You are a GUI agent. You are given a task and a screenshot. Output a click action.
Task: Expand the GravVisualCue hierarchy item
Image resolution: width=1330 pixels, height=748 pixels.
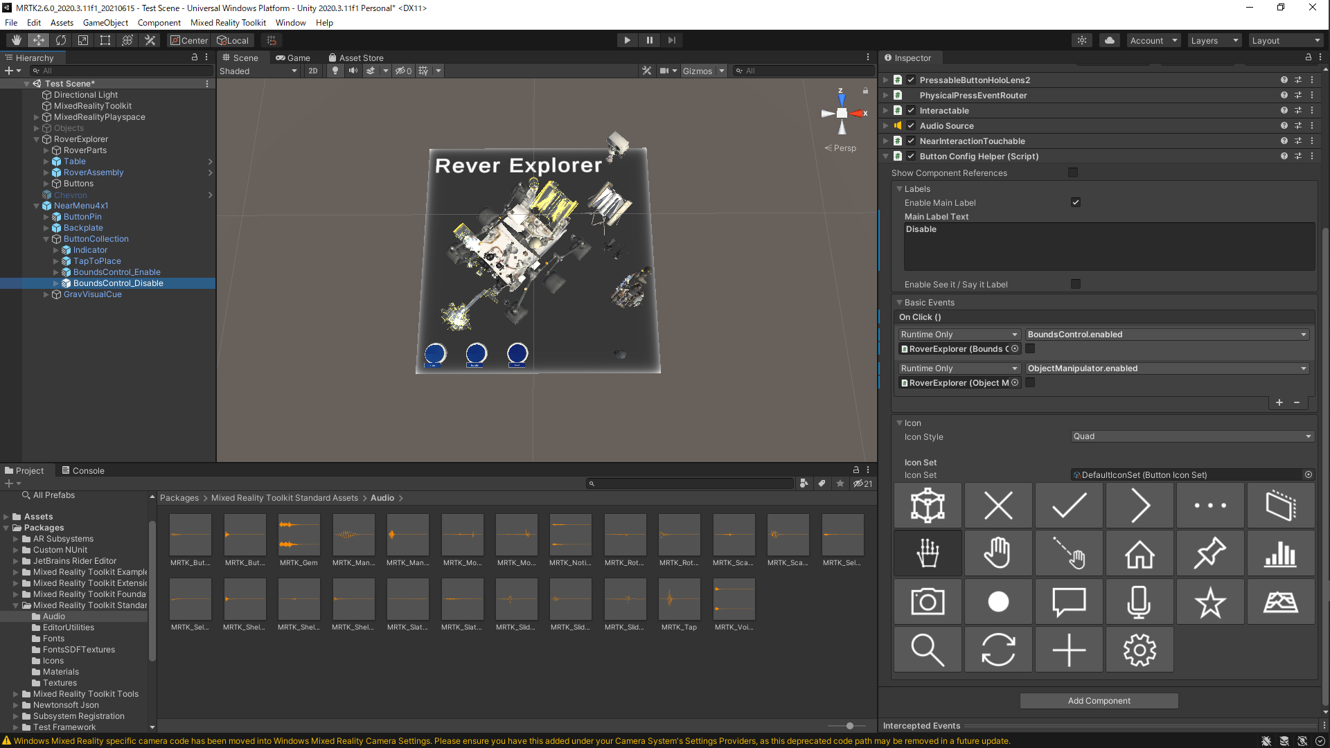46,294
